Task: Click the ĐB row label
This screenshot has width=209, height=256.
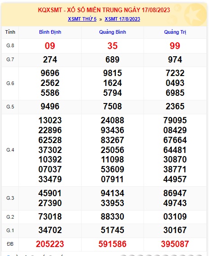Action: tap(10, 244)
